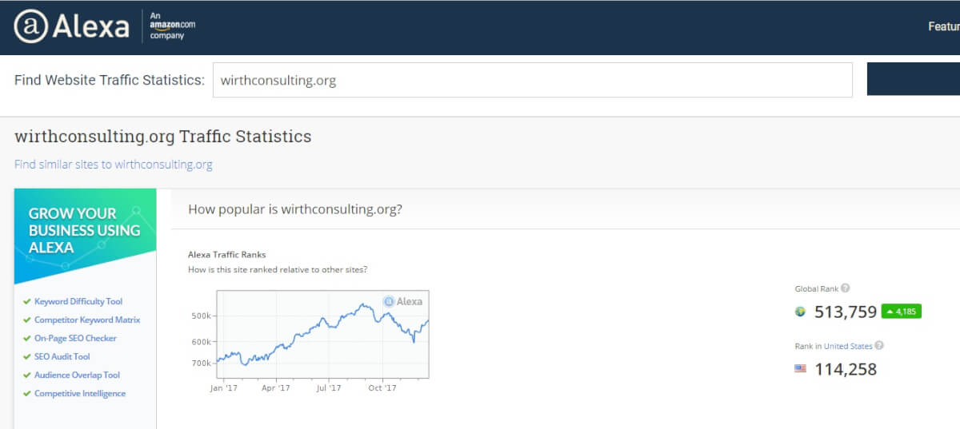The width and height of the screenshot is (960, 429).
Task: Click the Amazon company logo text
Action: [x=172, y=26]
